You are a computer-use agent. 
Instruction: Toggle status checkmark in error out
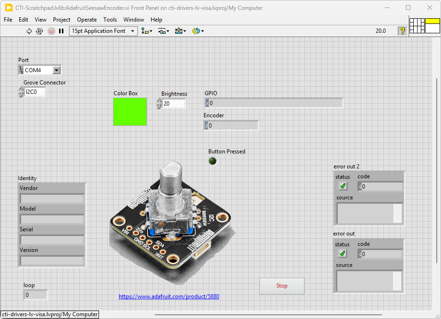pos(342,254)
